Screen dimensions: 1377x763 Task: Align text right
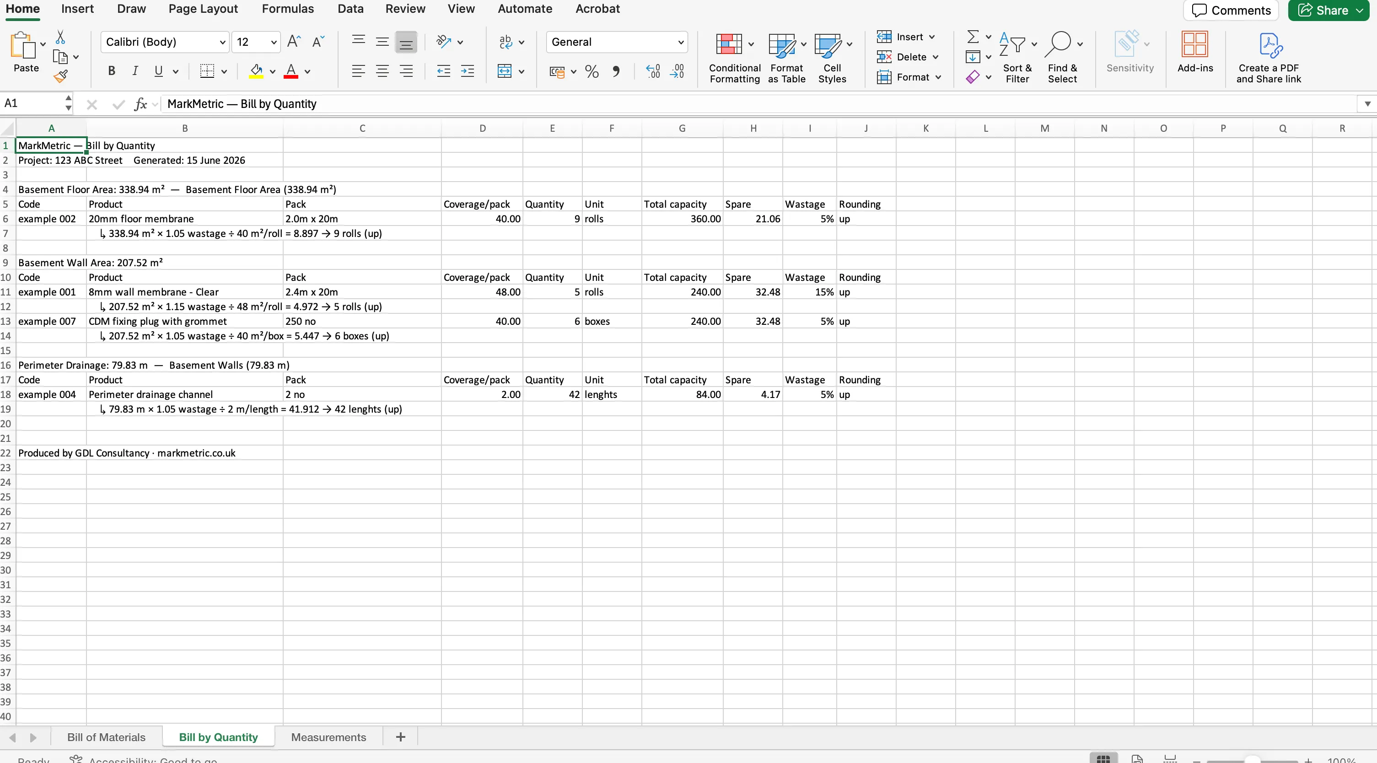coord(406,70)
